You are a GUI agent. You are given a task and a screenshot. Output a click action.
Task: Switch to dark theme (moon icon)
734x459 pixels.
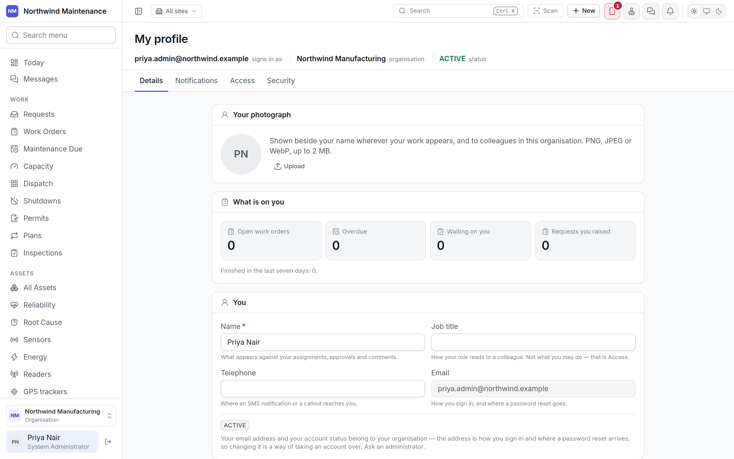[718, 11]
